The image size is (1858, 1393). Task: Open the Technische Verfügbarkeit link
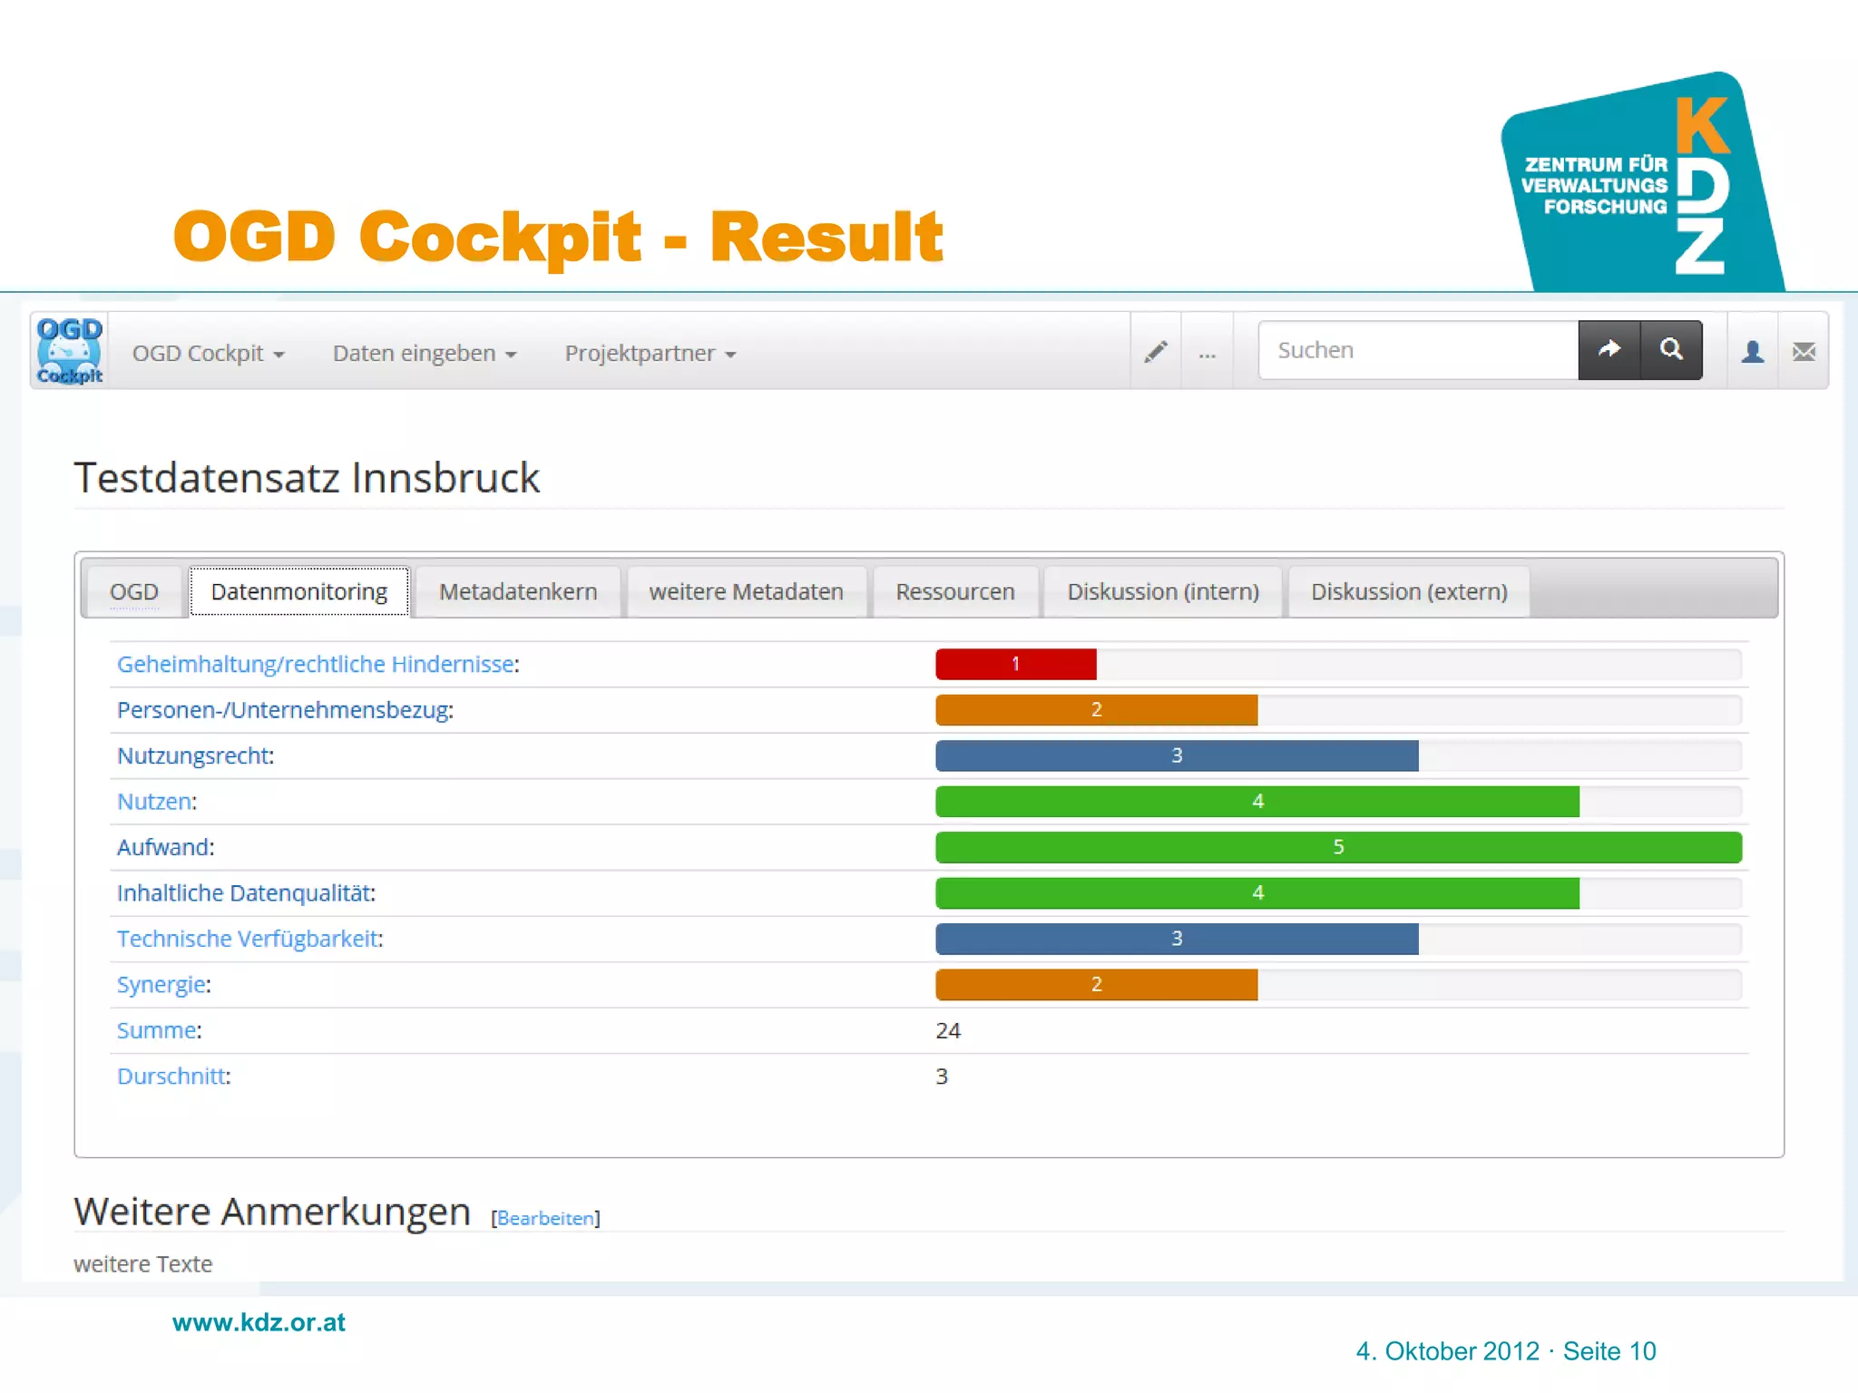[x=248, y=939]
